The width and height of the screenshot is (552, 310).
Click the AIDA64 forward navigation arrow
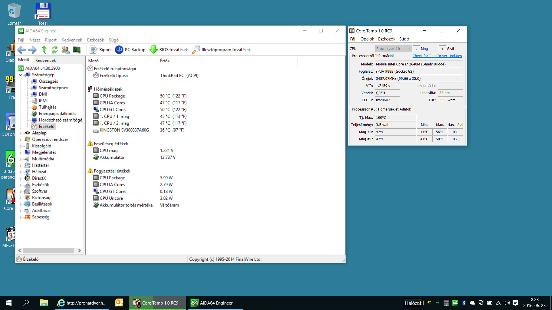point(32,50)
